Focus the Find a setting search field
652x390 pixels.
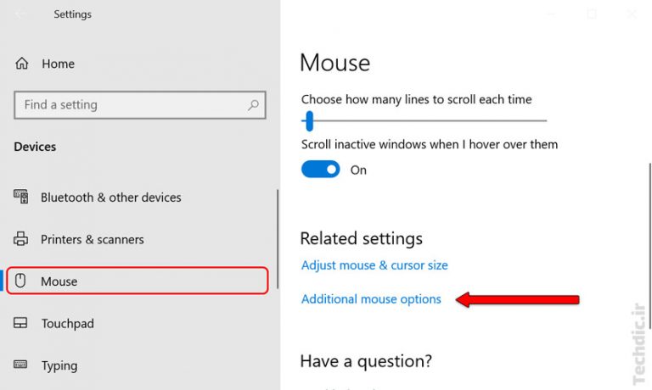[127, 105]
